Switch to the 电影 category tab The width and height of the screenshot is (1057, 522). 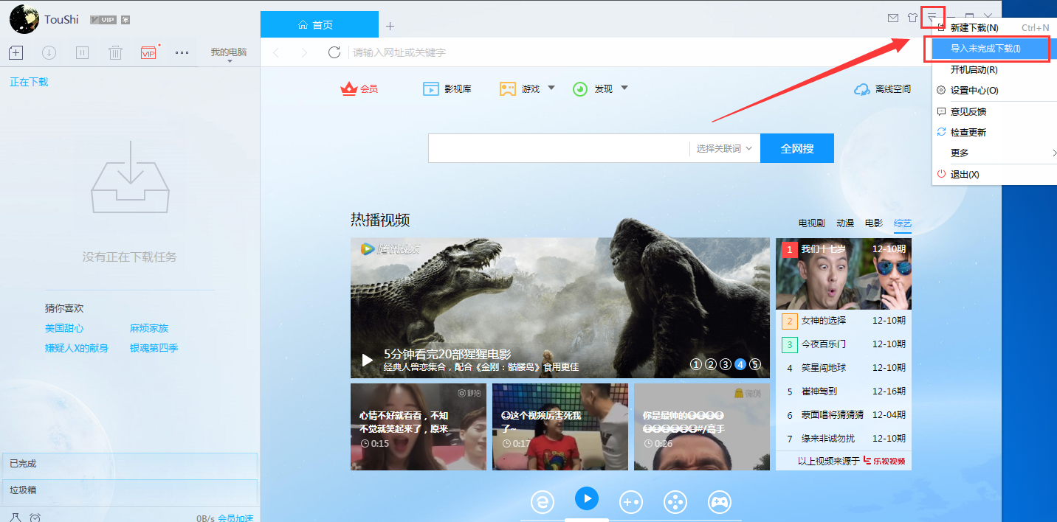click(874, 223)
